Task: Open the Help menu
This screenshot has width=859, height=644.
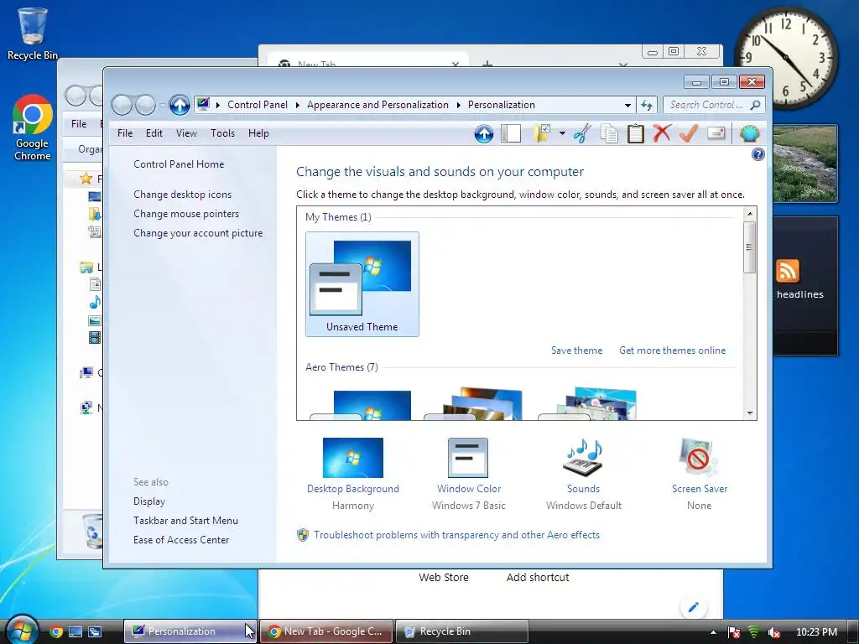Action: click(x=258, y=133)
